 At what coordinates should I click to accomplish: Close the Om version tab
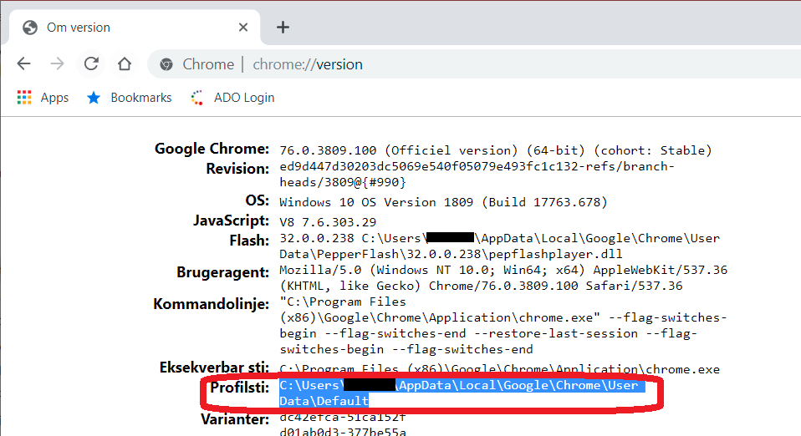point(243,27)
